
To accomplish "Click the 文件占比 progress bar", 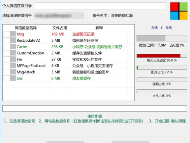I will [x=162, y=91].
